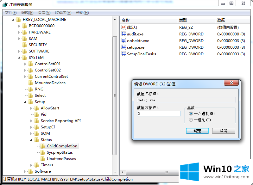The width and height of the screenshot is (253, 185).
Task: Click the 取消 button in dialog
Action: click(x=224, y=131)
